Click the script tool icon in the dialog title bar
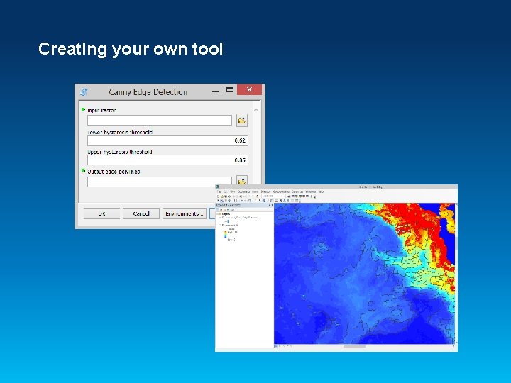This screenshot has height=383, width=511. point(84,91)
